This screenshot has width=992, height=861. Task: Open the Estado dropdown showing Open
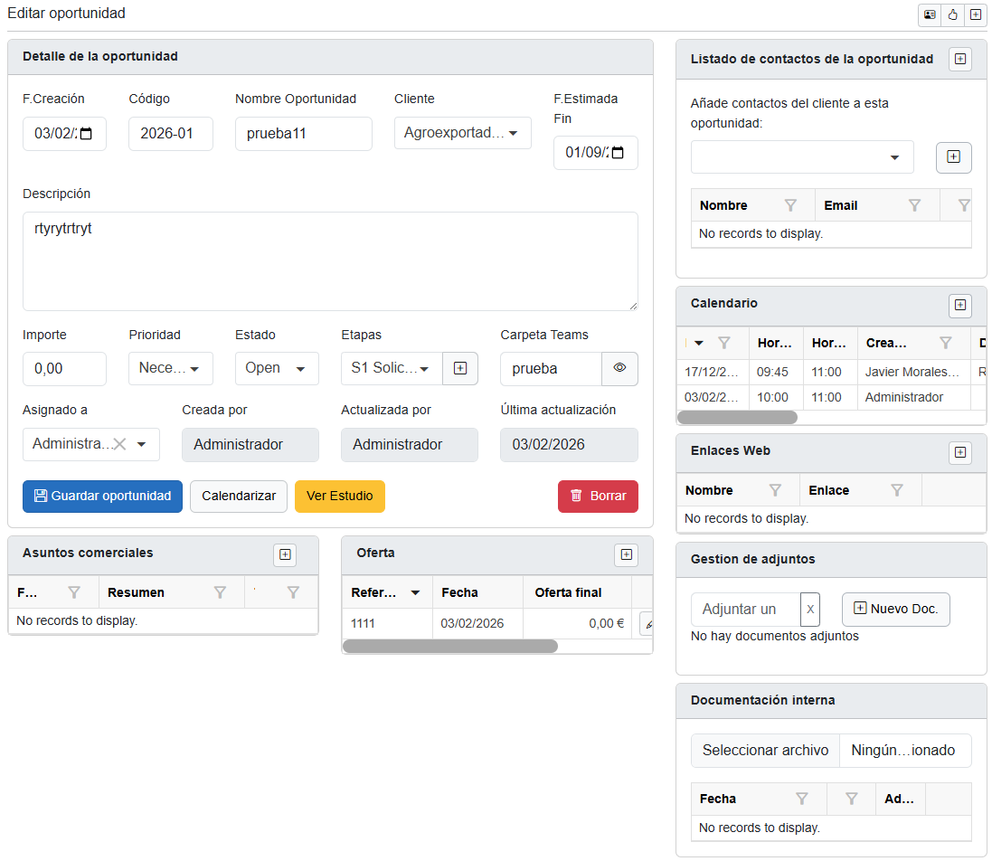click(277, 368)
